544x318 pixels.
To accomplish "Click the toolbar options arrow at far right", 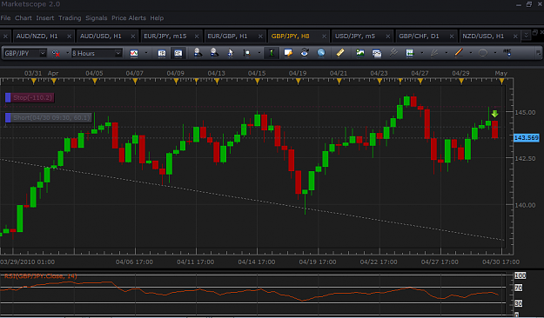I will pos(539,53).
